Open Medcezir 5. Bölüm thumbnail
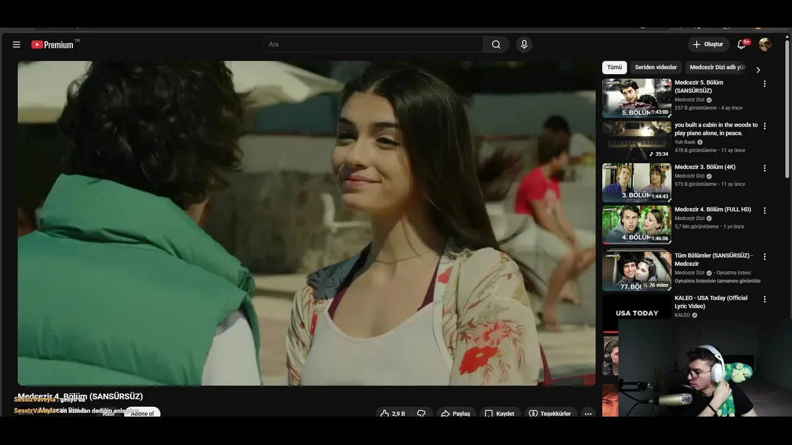 click(637, 98)
